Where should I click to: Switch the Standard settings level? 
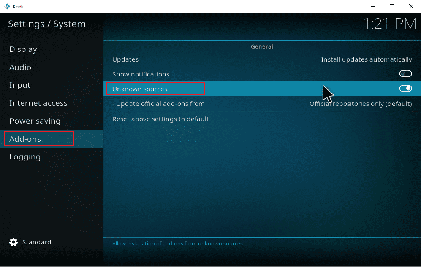[x=36, y=242]
